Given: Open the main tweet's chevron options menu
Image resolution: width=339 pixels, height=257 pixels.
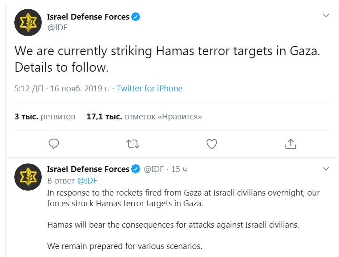Looking at the screenshot, I should pos(326,16).
